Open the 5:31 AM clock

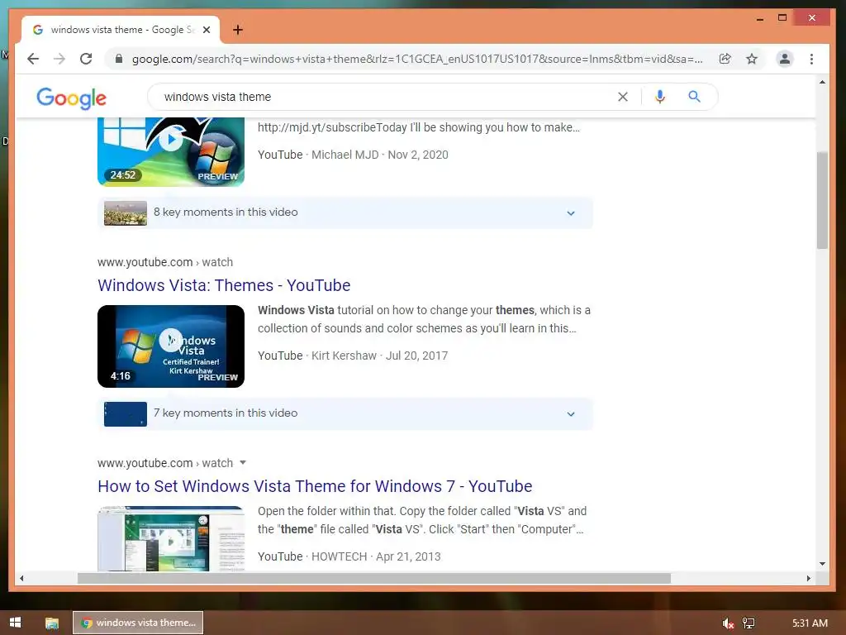(810, 623)
